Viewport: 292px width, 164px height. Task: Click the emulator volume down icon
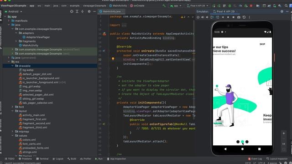[207, 17]
